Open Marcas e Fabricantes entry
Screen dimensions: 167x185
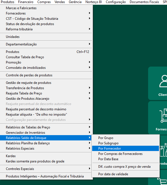click(21, 8)
